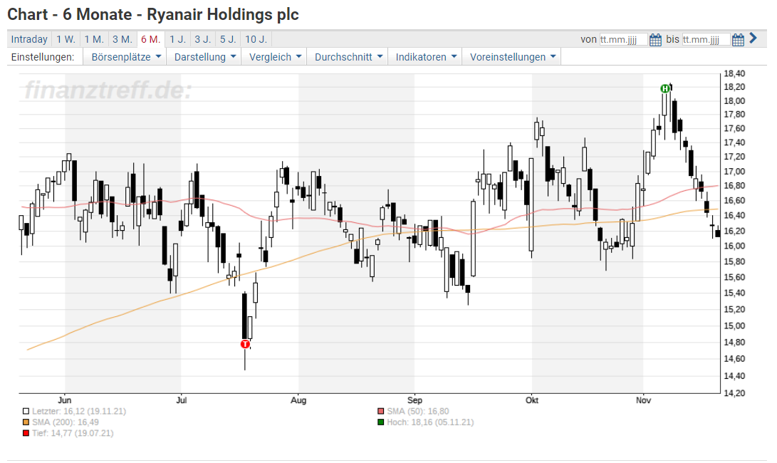The height and width of the screenshot is (463, 777).
Task: Click the white Letzter legend swatch
Action: pyautogui.click(x=26, y=412)
